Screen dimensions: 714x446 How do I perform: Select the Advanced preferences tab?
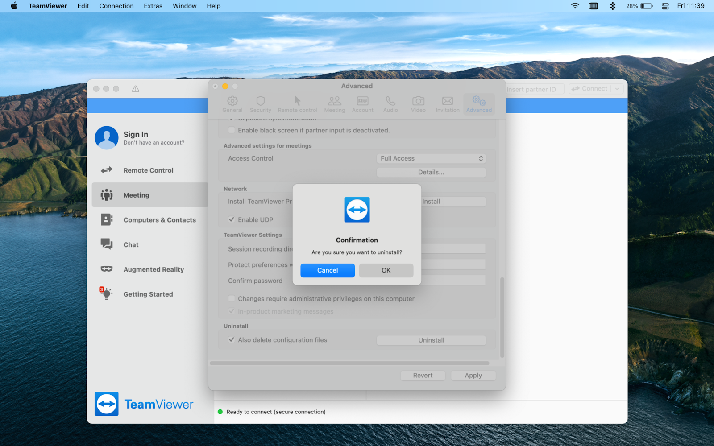(479, 104)
